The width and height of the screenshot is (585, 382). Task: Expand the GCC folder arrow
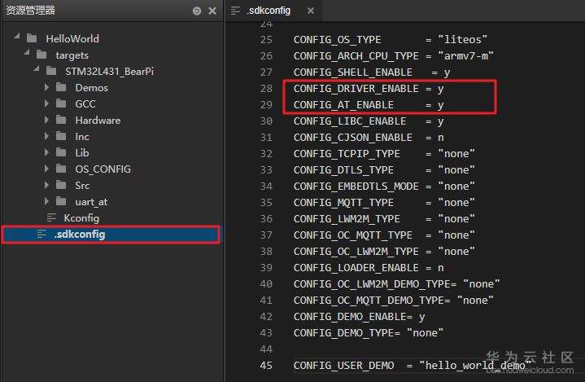click(x=46, y=103)
